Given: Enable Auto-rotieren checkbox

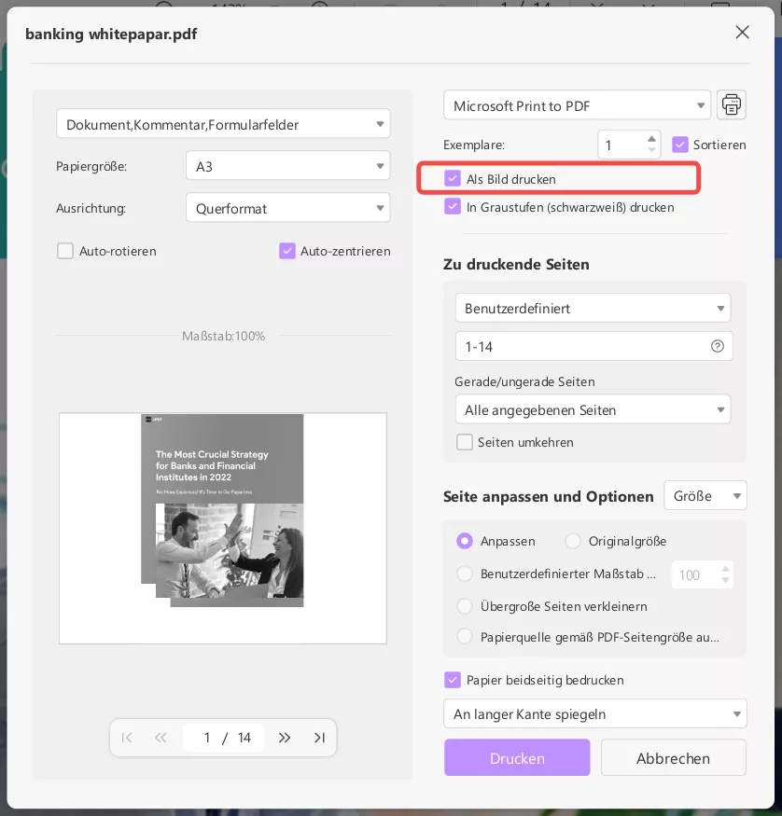Looking at the screenshot, I should click(x=65, y=251).
